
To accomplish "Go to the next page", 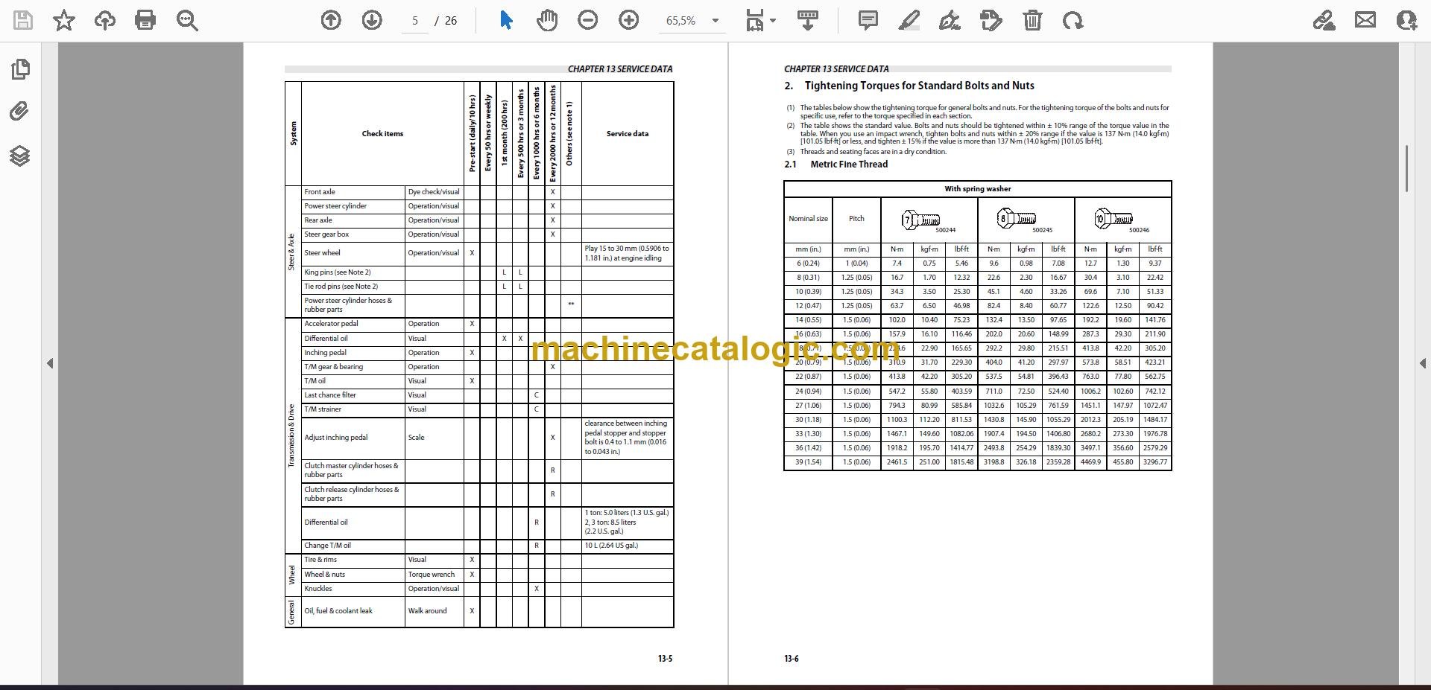I will pos(372,20).
